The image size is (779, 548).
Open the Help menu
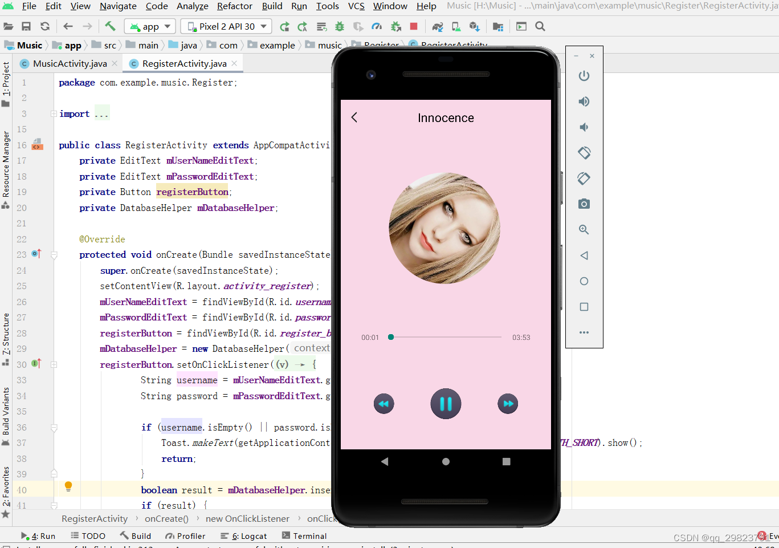[426, 6]
